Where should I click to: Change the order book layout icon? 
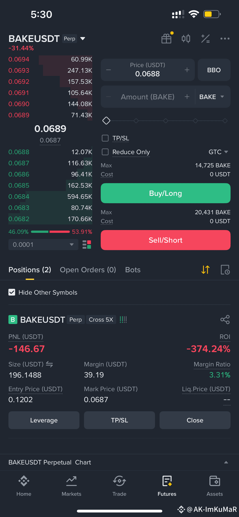click(x=87, y=245)
